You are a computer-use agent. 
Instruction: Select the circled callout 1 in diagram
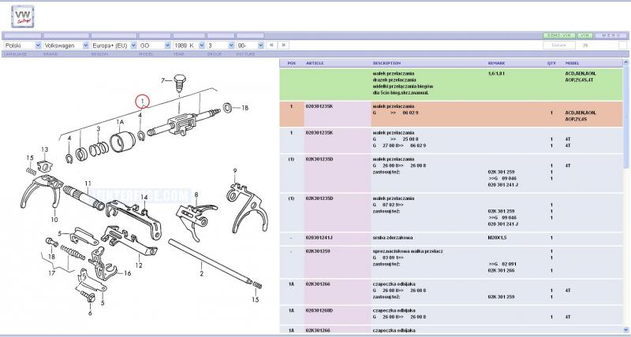click(143, 102)
